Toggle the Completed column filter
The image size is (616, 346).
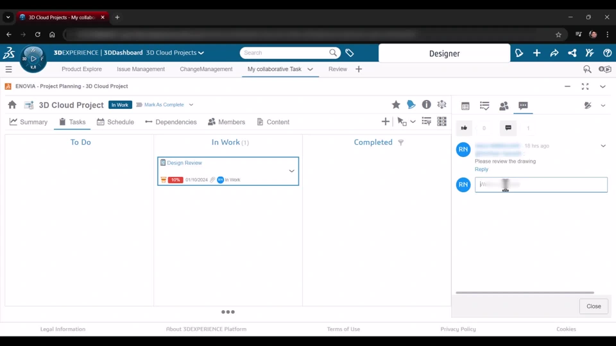click(x=401, y=143)
